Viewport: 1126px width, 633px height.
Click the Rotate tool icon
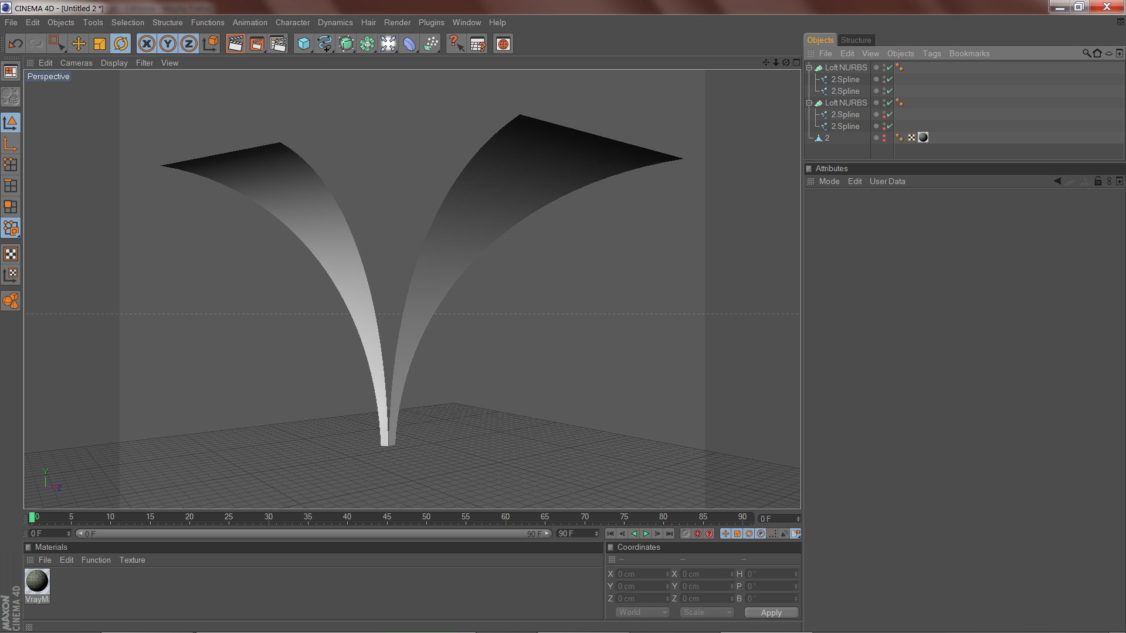[121, 44]
